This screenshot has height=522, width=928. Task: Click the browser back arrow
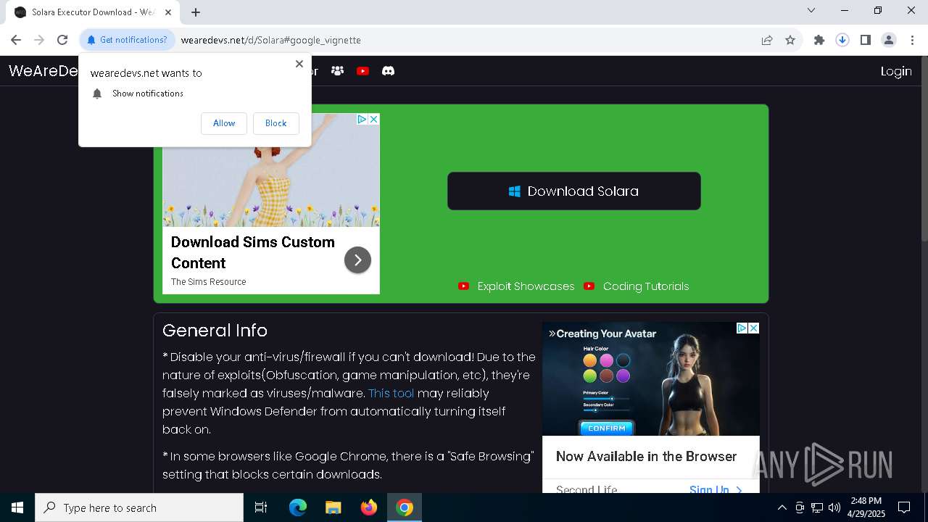16,40
